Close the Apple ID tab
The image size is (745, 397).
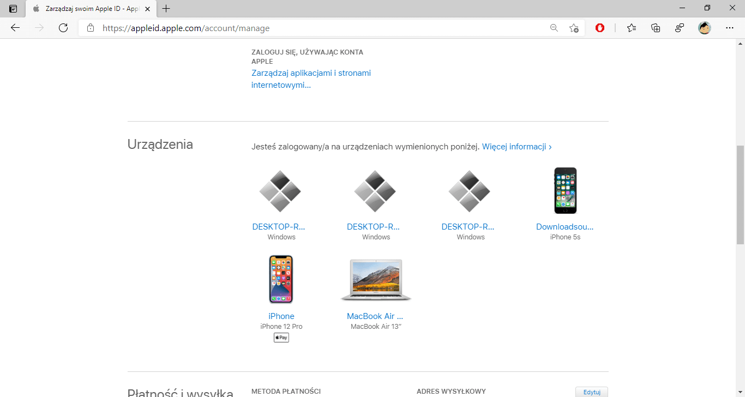[147, 9]
